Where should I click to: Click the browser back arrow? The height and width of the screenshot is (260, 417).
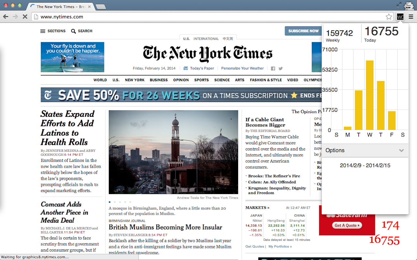tap(6, 17)
